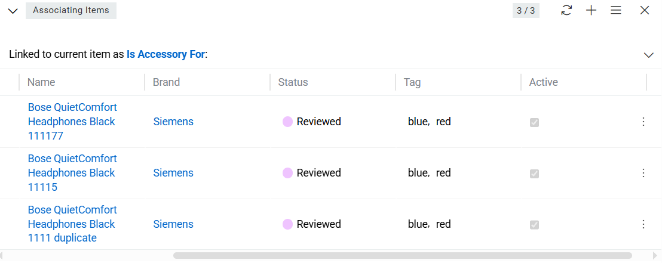Click Reviewed status color dot in first row

tap(287, 122)
